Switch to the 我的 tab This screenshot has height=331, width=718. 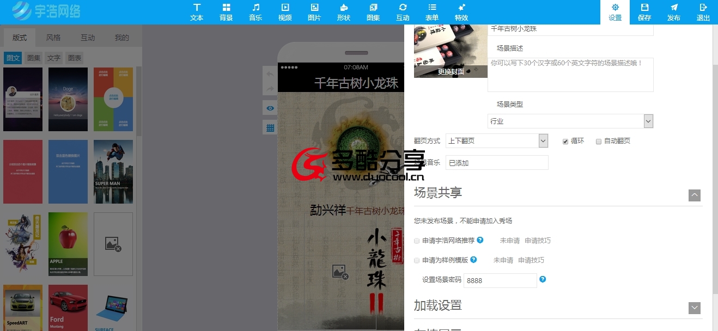(122, 38)
